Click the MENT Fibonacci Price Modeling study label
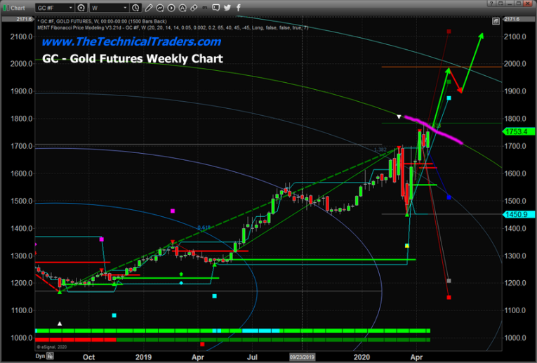 point(173,27)
